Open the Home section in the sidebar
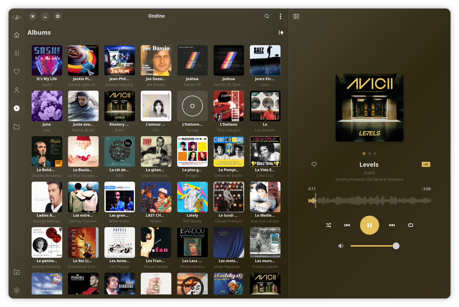Screen dimensions: 459x307 pos(17,35)
